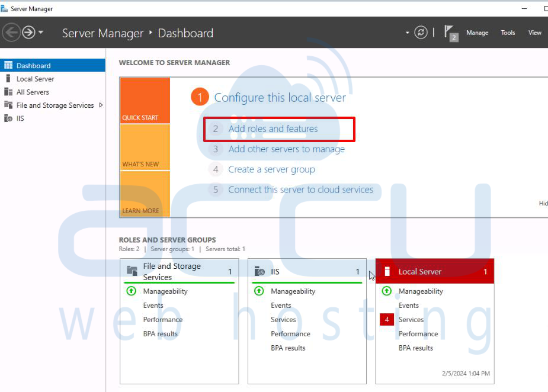Open Performance in File and Storage tile
The height and width of the screenshot is (392, 548).
point(163,320)
